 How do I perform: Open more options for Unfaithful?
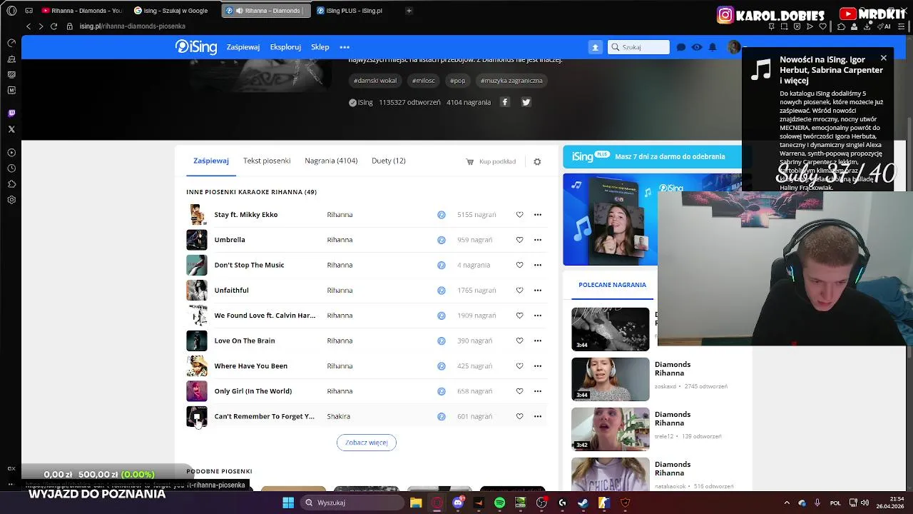click(x=538, y=290)
